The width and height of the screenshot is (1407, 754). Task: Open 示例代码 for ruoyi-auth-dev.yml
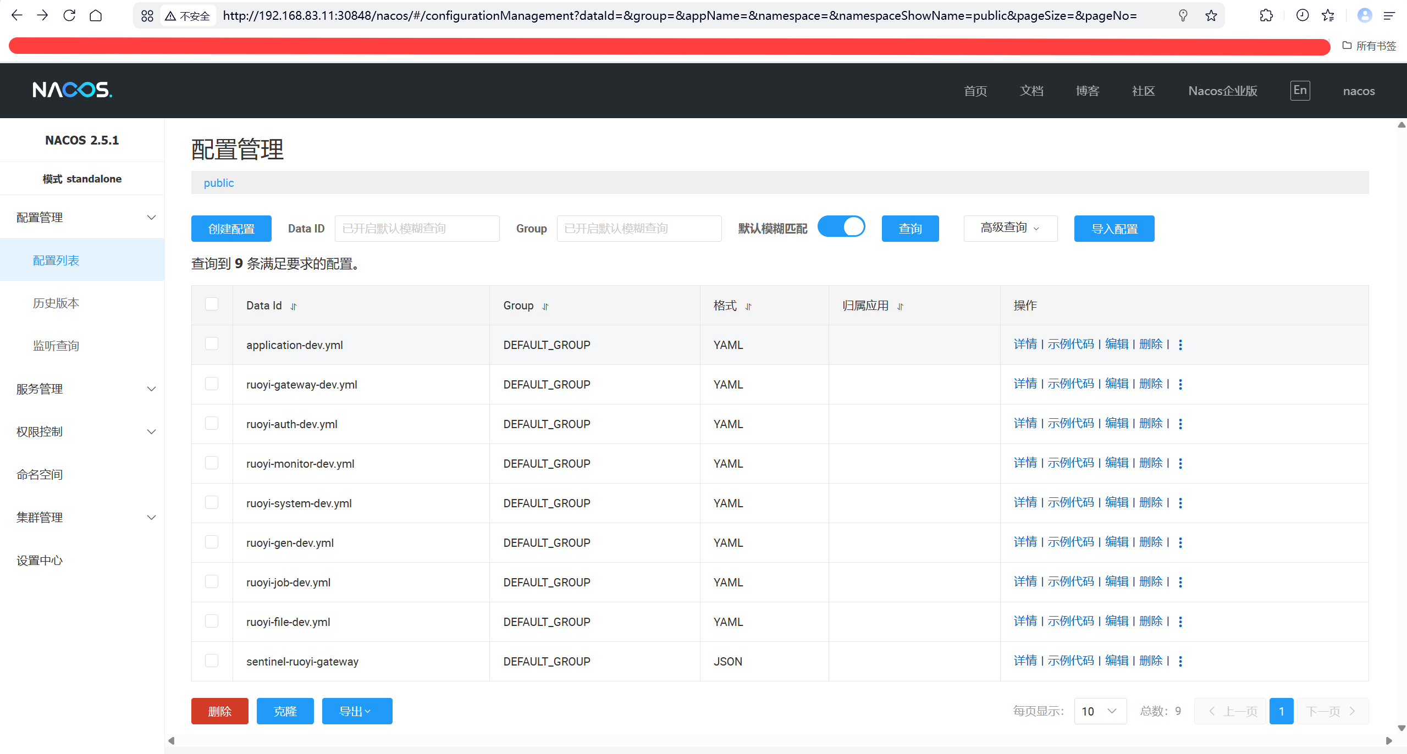(1071, 424)
